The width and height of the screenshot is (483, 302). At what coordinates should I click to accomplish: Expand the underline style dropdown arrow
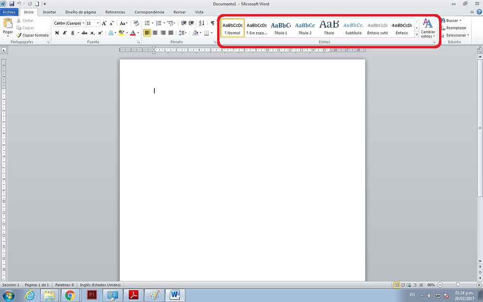[78, 33]
